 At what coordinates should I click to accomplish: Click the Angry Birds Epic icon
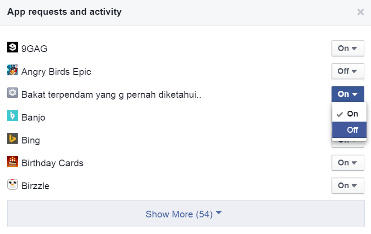(13, 70)
